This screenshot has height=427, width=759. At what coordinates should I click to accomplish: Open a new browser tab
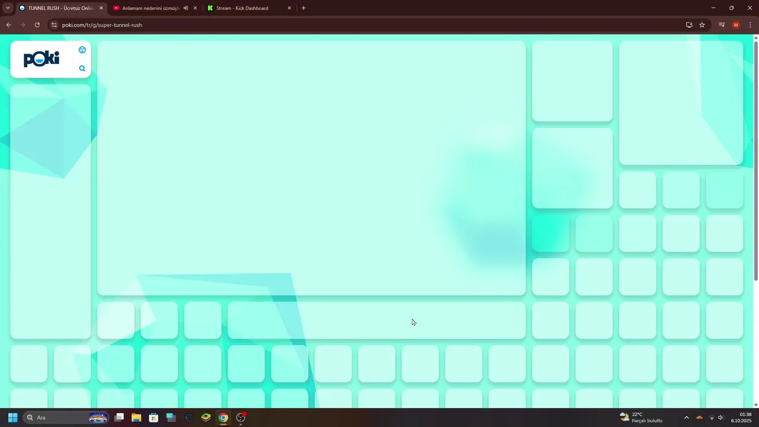click(x=304, y=8)
